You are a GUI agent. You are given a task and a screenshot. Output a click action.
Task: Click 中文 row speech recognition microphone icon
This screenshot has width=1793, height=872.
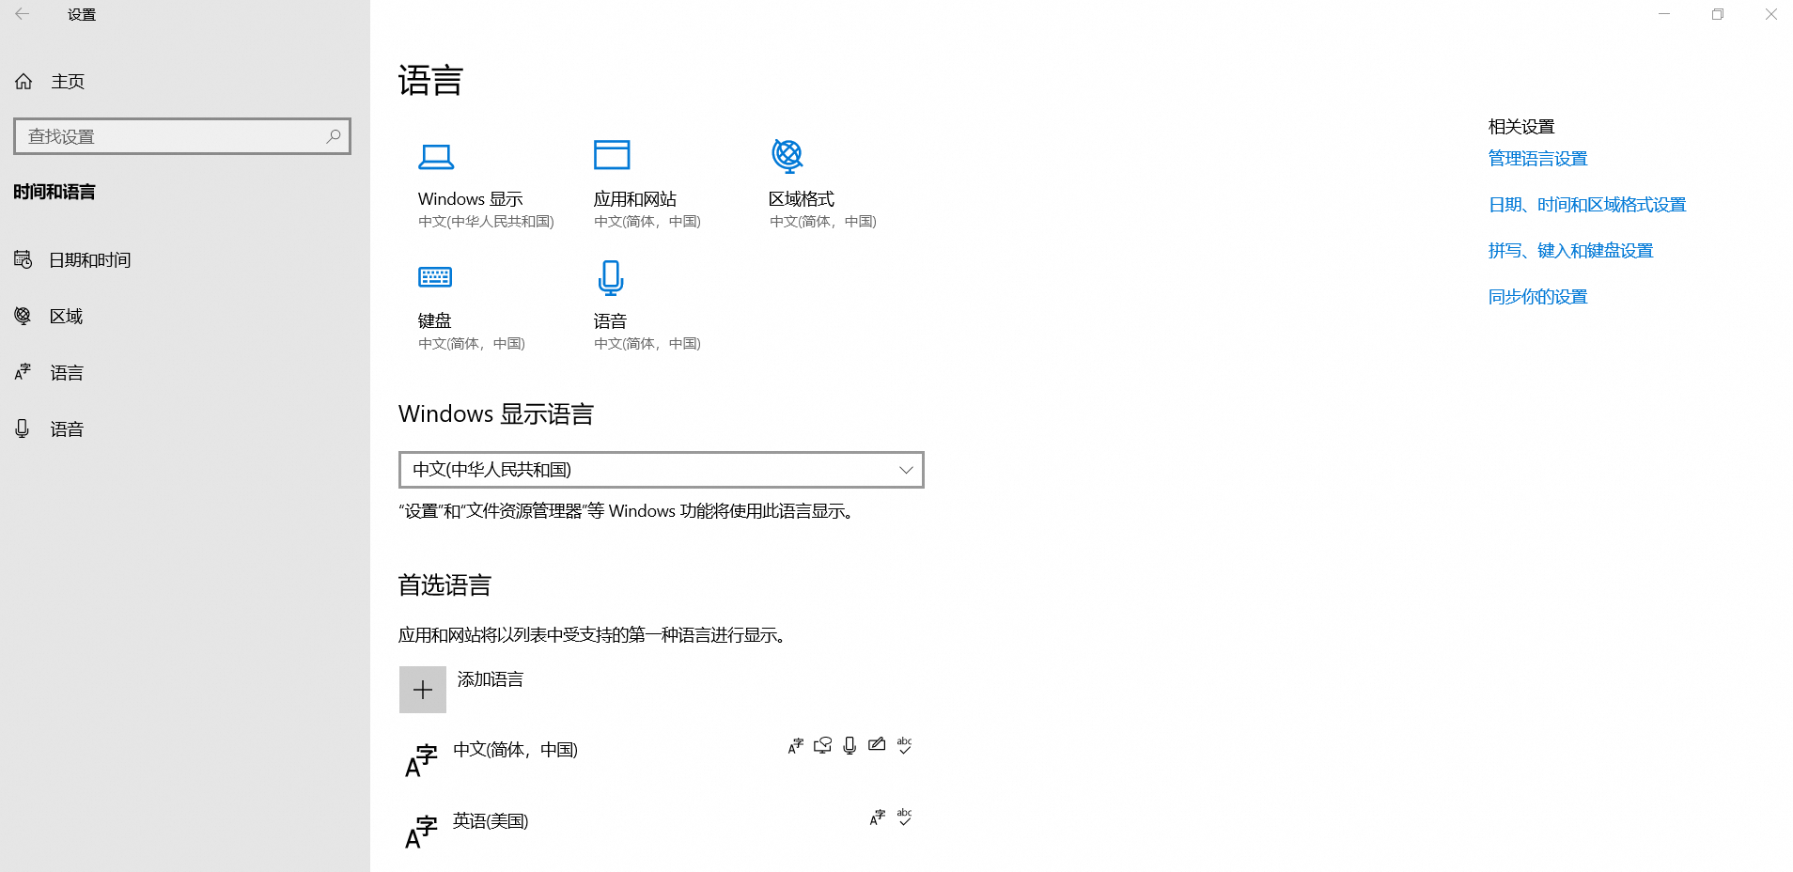coord(850,746)
